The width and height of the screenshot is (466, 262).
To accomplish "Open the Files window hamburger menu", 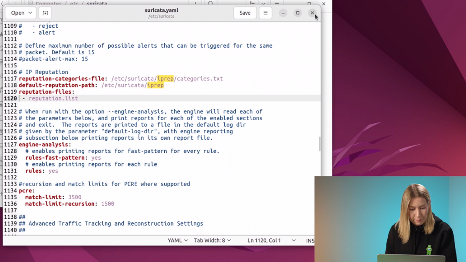I will point(277,3).
